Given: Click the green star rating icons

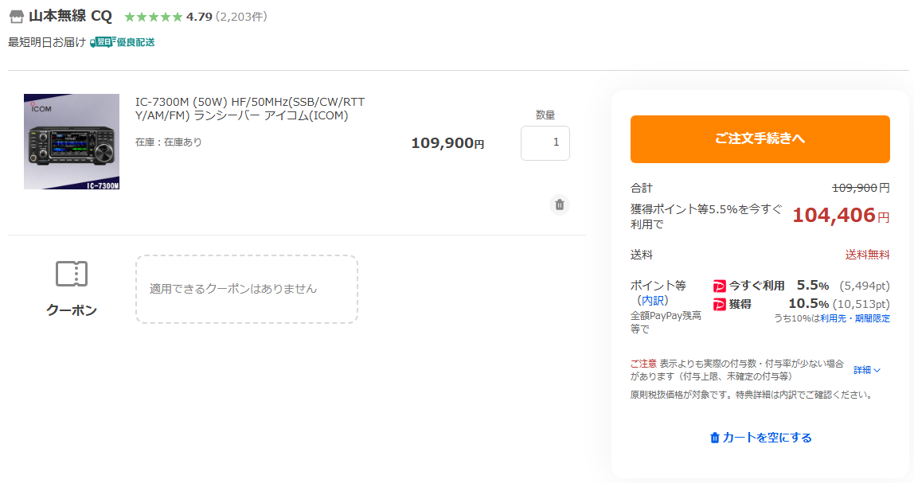Looking at the screenshot, I should (x=154, y=17).
